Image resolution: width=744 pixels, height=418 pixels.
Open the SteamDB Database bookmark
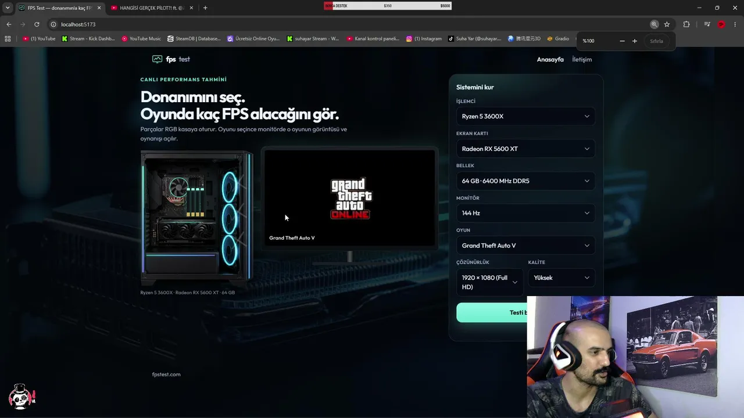tap(194, 39)
